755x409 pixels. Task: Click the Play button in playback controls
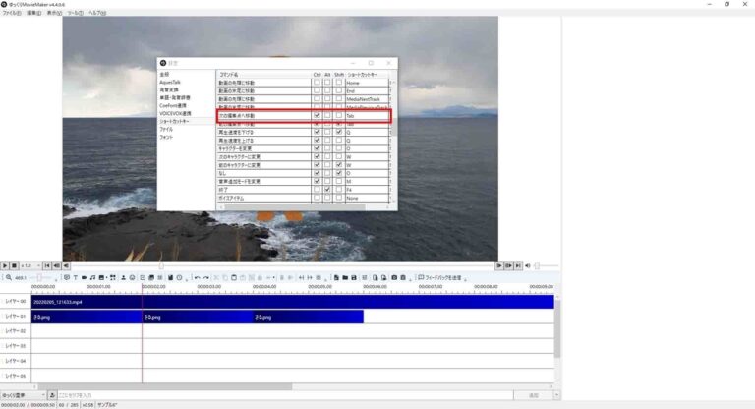pos(5,265)
